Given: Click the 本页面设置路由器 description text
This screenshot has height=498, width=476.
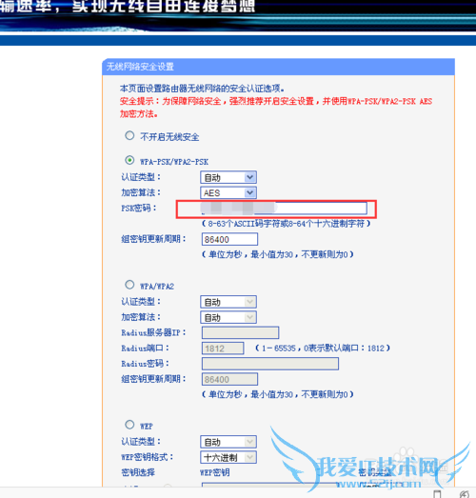Looking at the screenshot, I should [202, 89].
